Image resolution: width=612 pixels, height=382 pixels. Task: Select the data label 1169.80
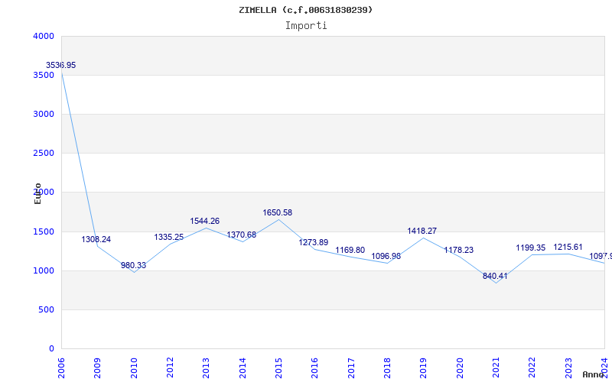point(350,250)
